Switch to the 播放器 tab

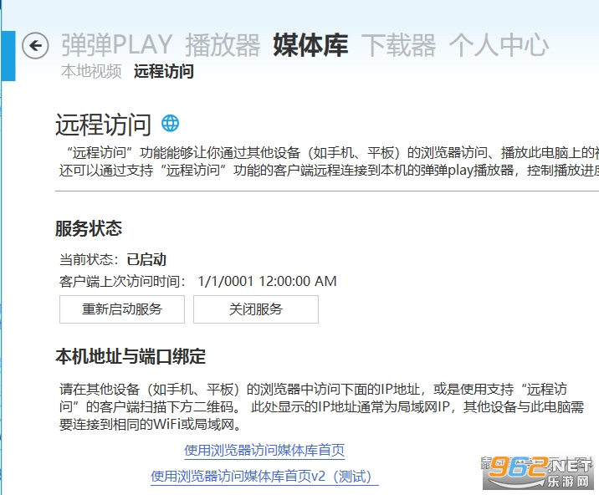tap(223, 45)
